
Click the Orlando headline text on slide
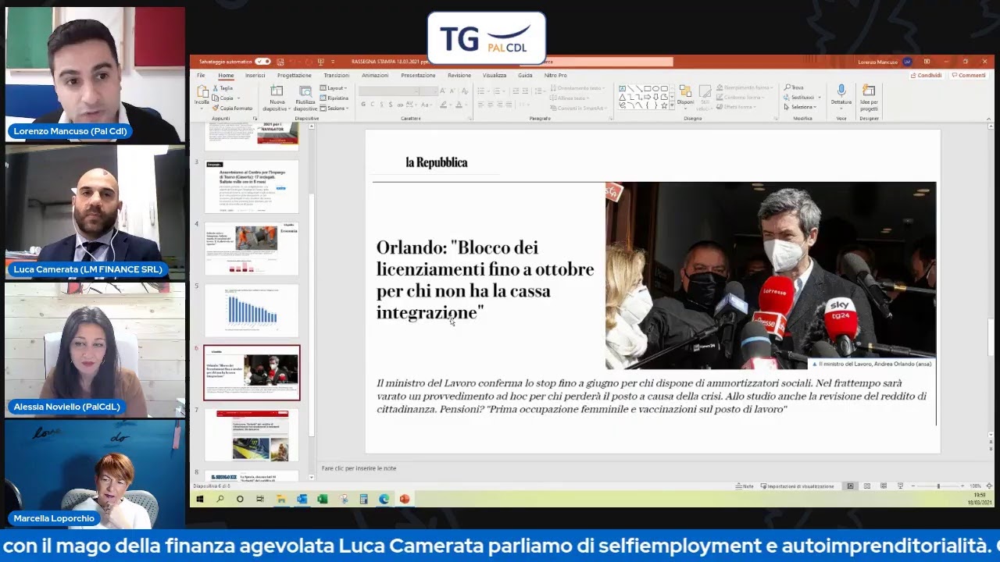coord(485,280)
